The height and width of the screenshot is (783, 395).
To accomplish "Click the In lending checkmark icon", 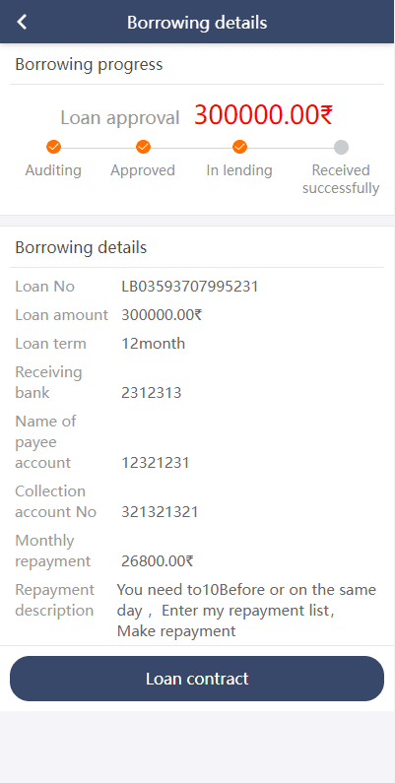I will pyautogui.click(x=239, y=147).
